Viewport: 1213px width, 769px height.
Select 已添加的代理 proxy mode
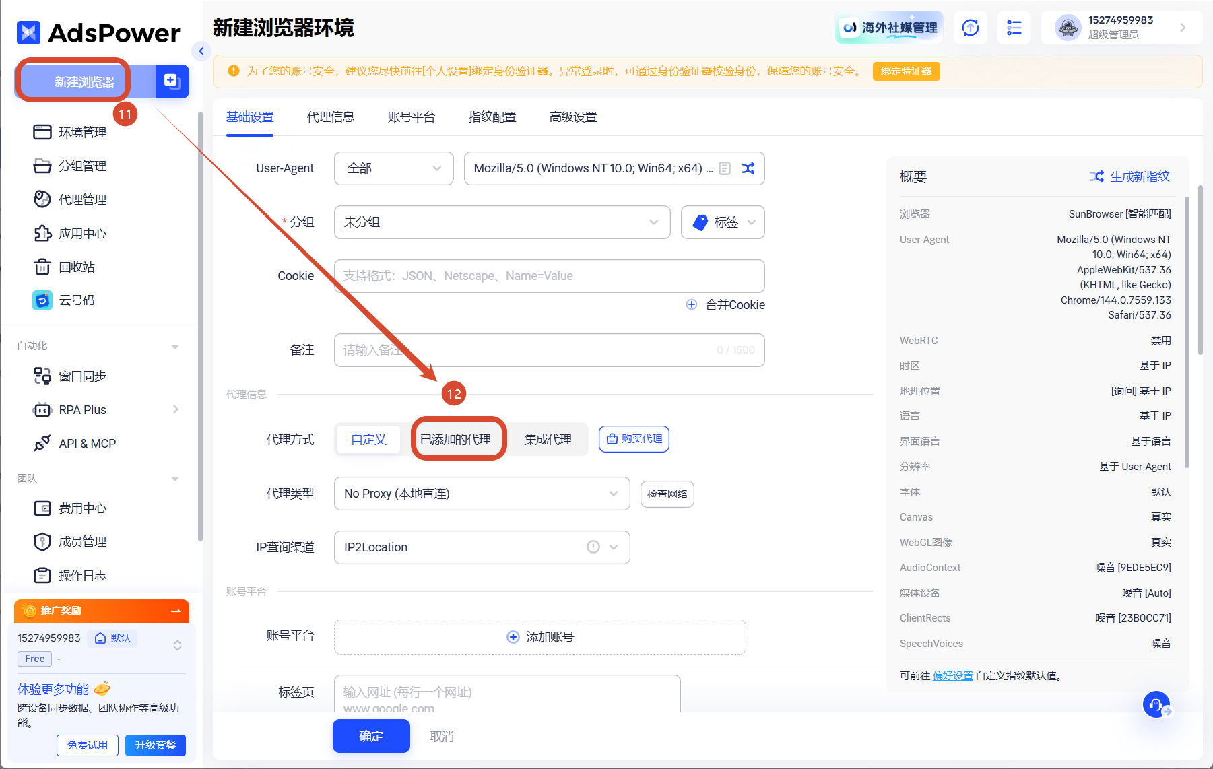(x=455, y=439)
